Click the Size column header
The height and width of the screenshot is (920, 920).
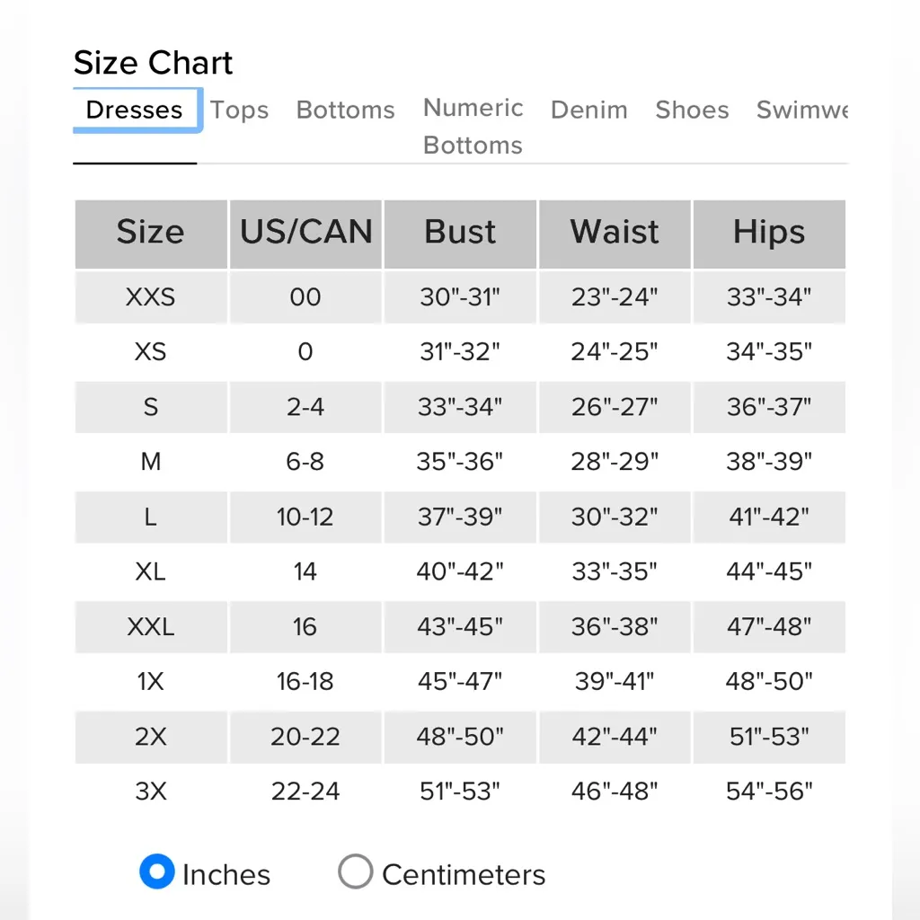(150, 233)
